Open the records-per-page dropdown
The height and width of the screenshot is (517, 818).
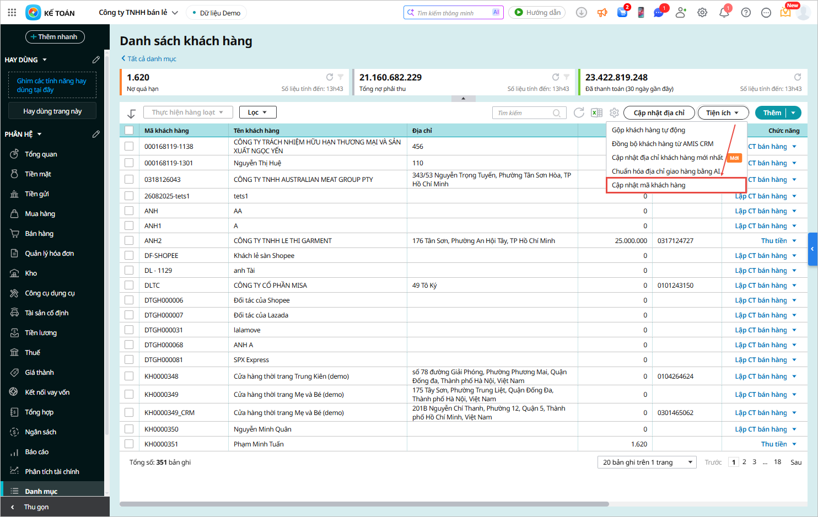pos(647,462)
